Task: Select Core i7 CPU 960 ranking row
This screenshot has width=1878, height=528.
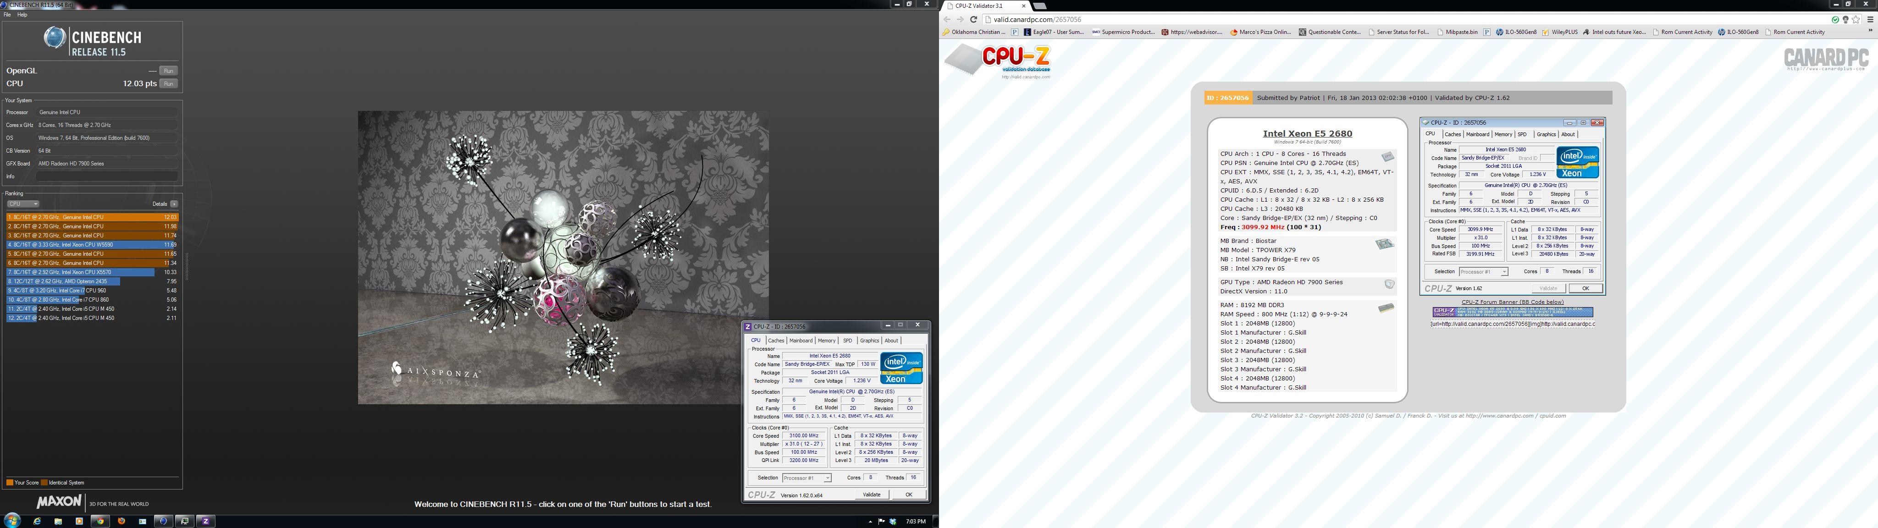Action: [x=92, y=290]
